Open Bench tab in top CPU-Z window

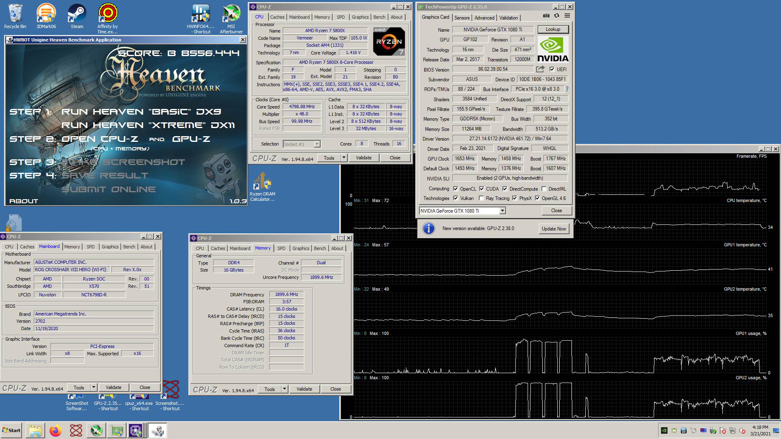379,17
